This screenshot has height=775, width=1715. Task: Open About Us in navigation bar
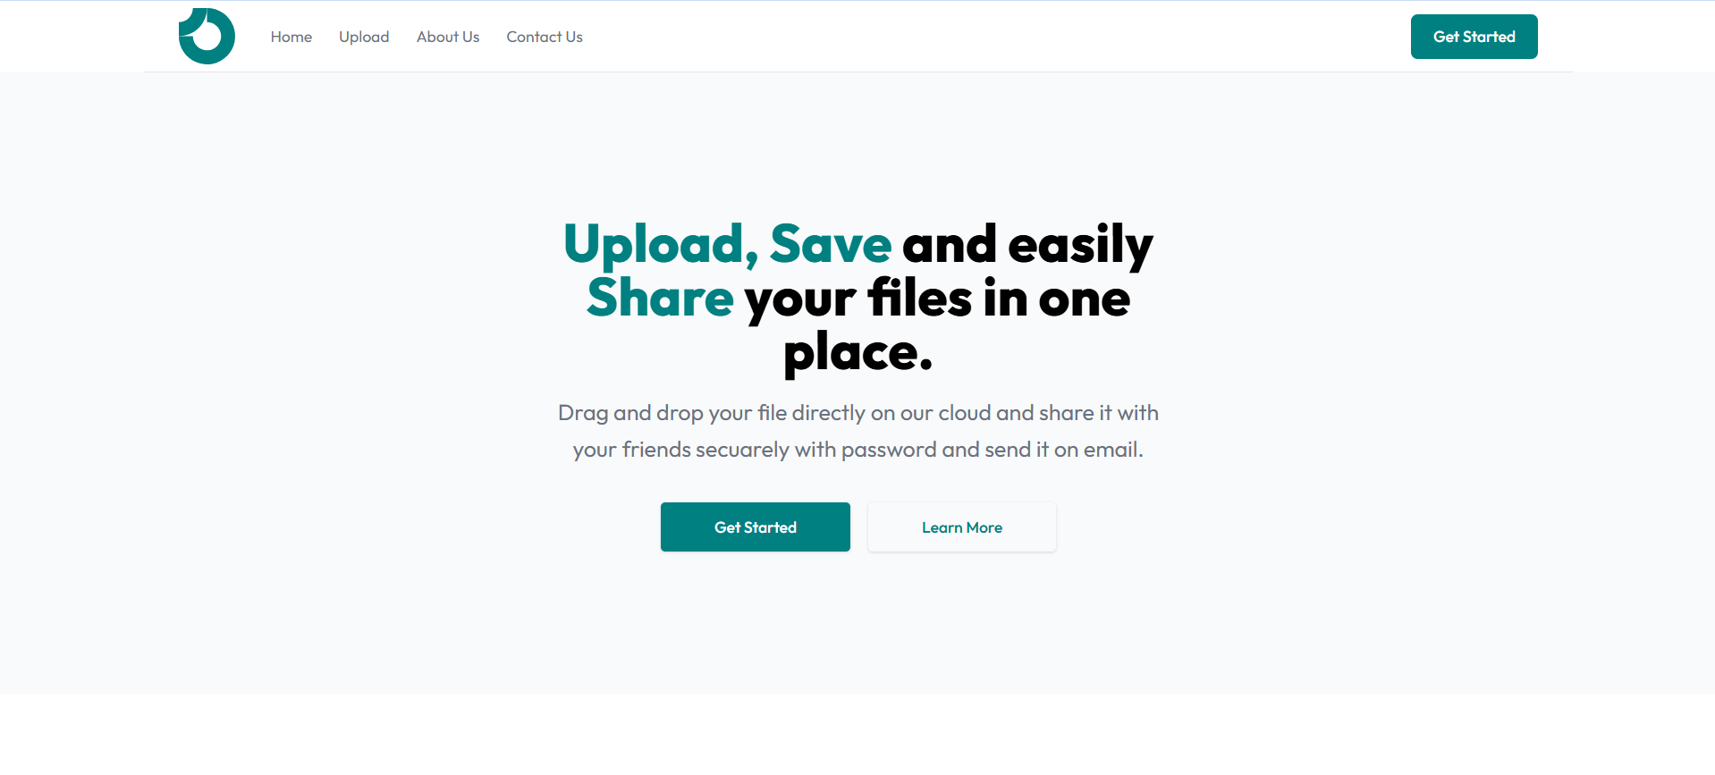point(448,37)
